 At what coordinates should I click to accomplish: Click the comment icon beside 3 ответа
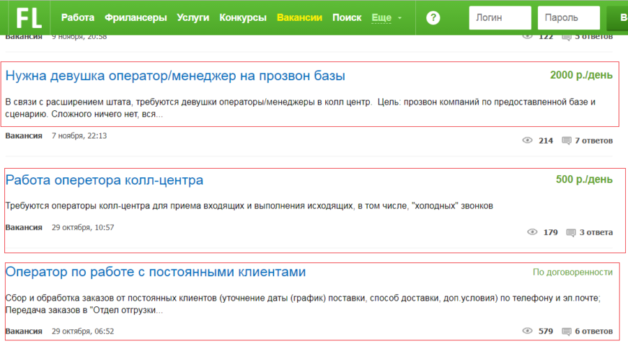point(571,232)
